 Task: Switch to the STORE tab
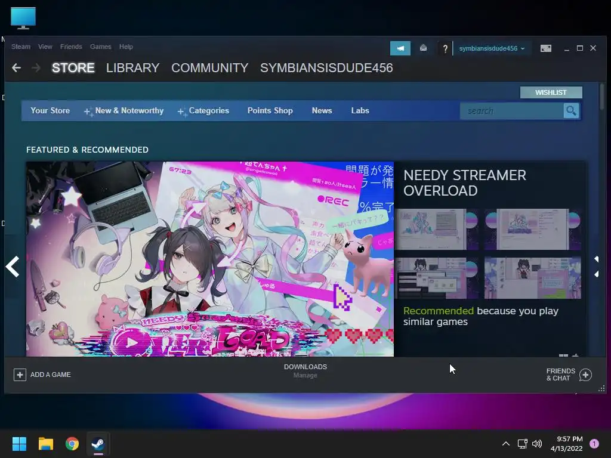[73, 68]
